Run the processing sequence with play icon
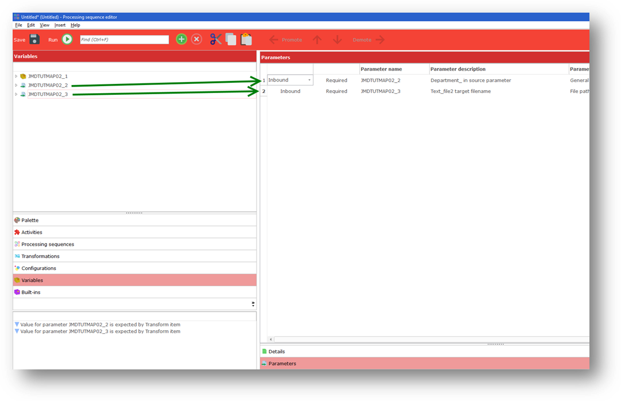 coord(67,39)
